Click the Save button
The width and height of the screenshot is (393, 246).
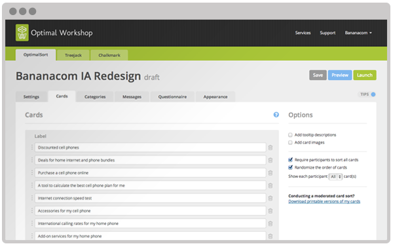(x=318, y=75)
